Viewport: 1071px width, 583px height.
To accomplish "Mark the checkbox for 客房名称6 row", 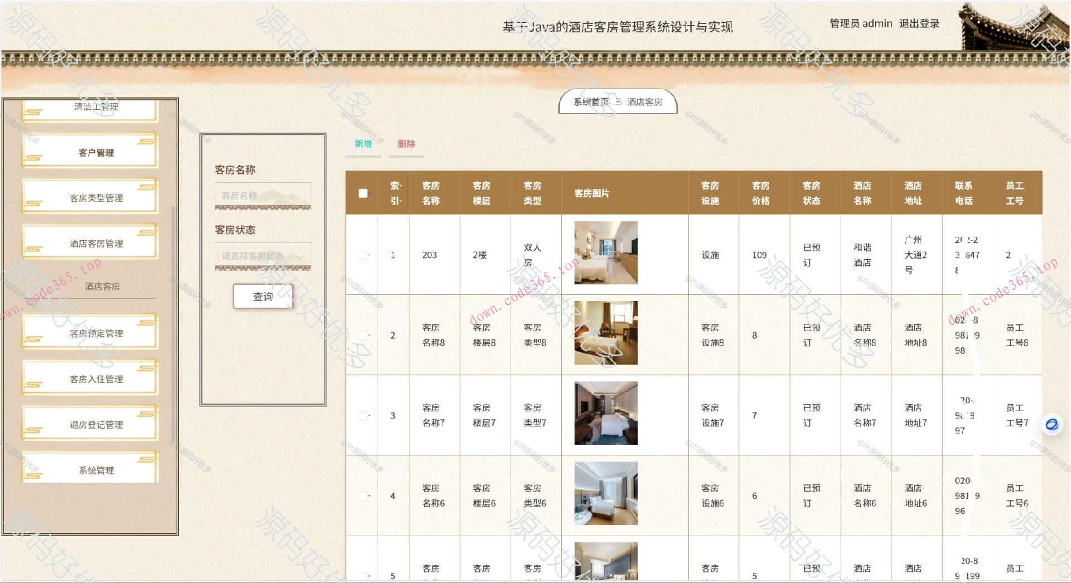I will click(x=363, y=496).
